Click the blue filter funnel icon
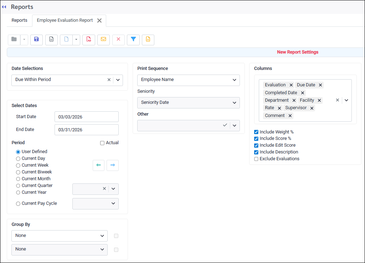Viewport: 365px width, 263px height. [133, 40]
